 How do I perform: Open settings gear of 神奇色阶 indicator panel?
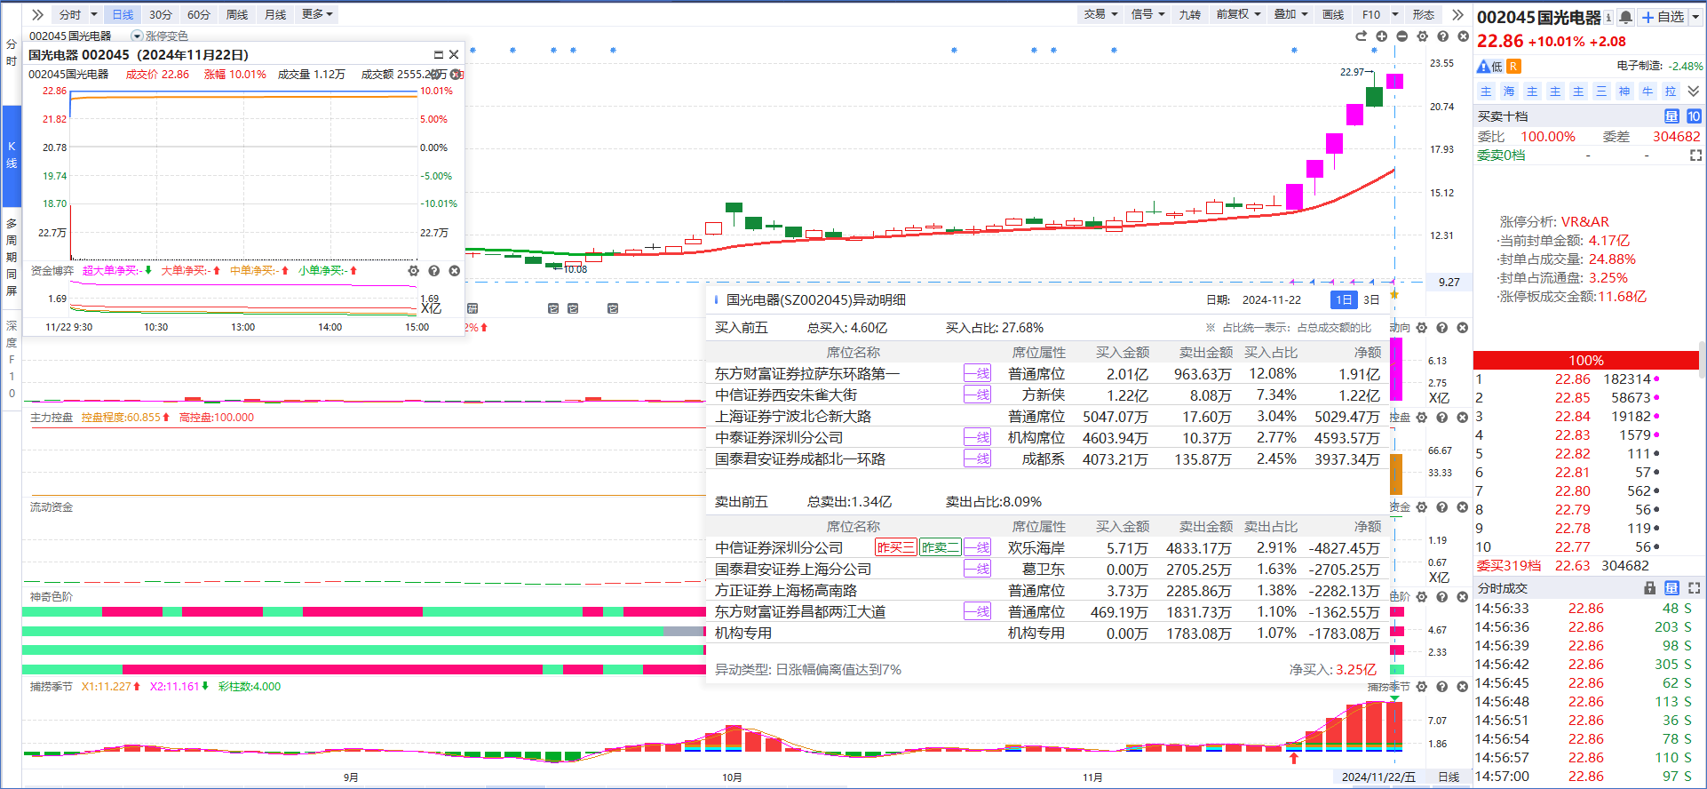(1421, 597)
